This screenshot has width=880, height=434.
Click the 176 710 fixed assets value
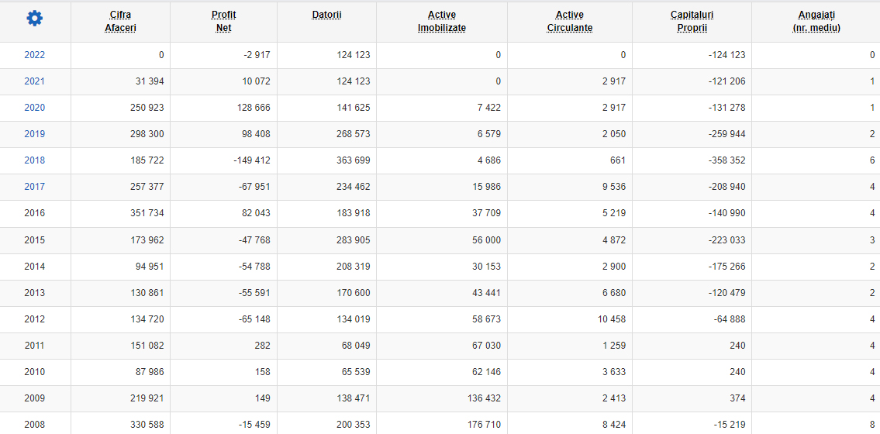pyautogui.click(x=483, y=425)
